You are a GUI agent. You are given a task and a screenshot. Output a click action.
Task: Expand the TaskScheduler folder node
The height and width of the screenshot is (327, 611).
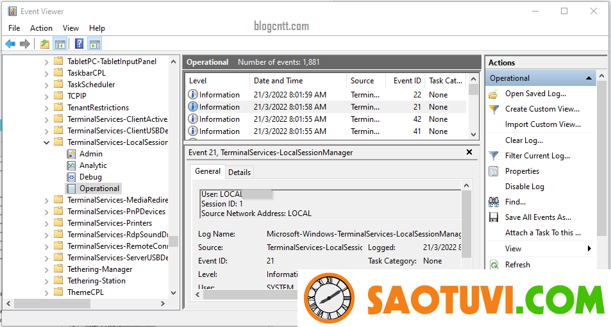(x=46, y=85)
